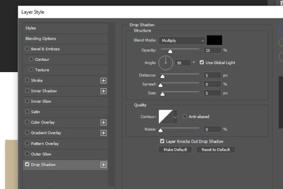Select the Blending Options section

point(66,39)
